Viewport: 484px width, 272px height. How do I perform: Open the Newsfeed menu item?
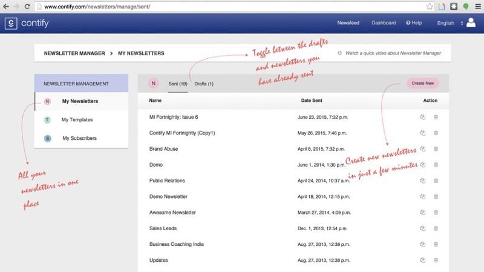348,23
